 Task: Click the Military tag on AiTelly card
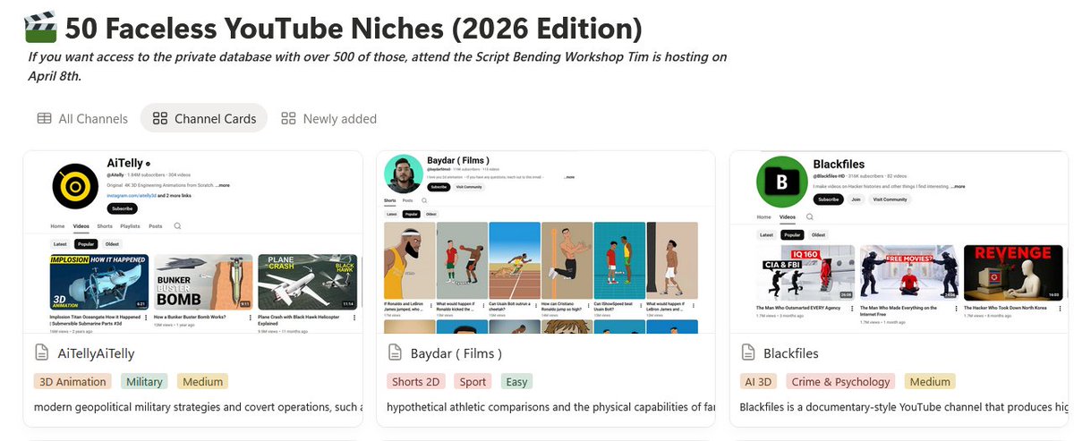pyautogui.click(x=144, y=381)
